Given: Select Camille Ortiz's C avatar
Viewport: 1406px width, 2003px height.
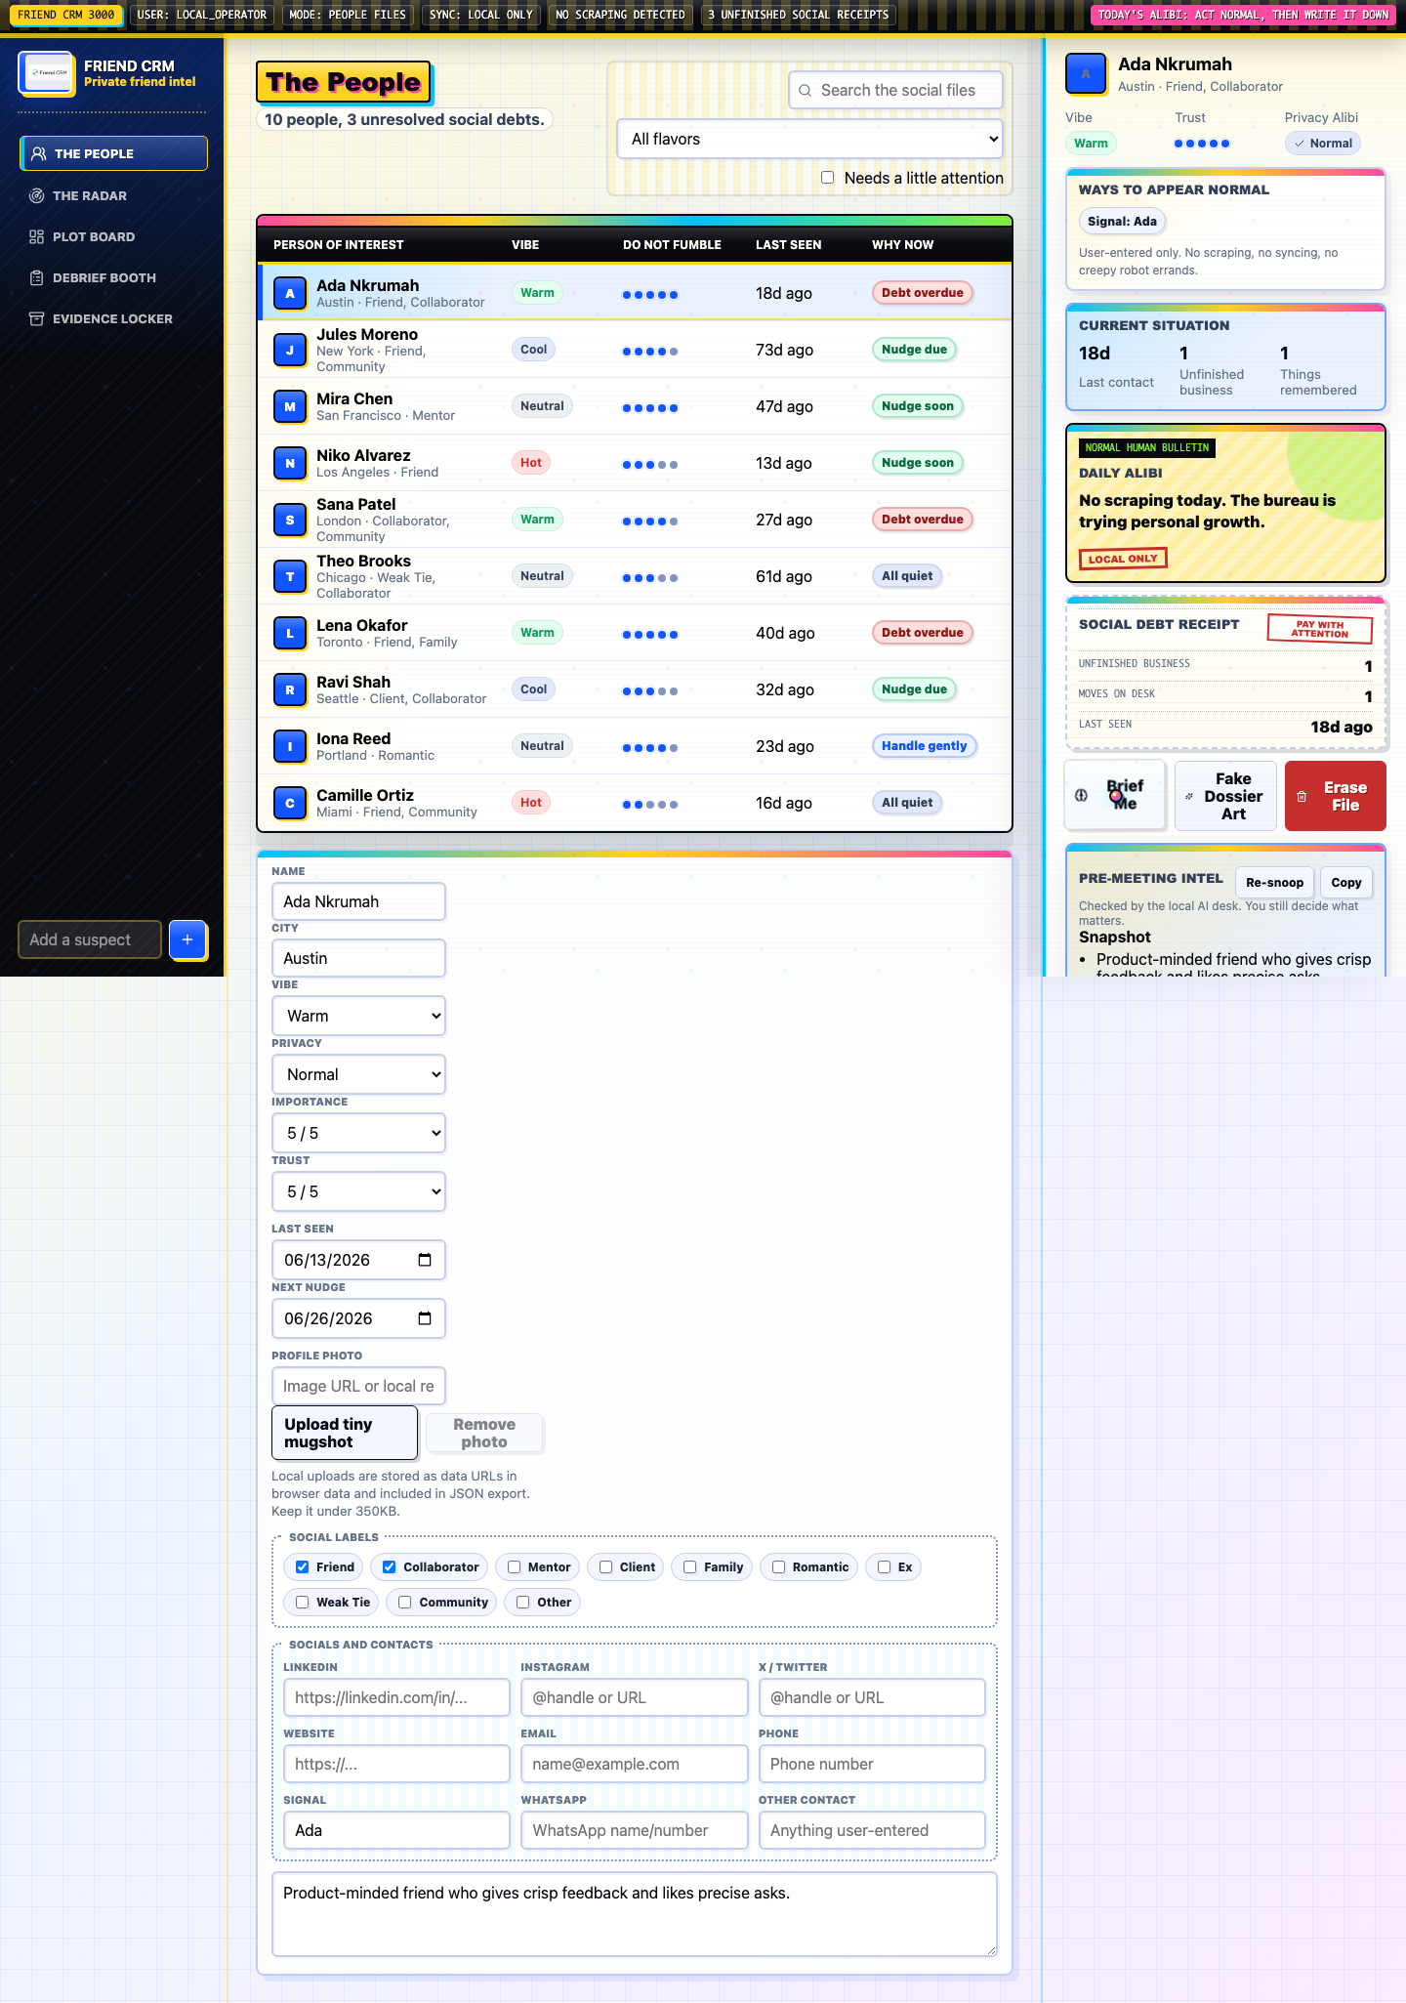Looking at the screenshot, I should (x=290, y=803).
